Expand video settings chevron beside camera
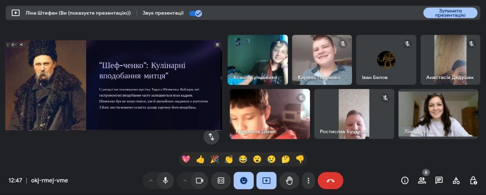 [x=185, y=181]
